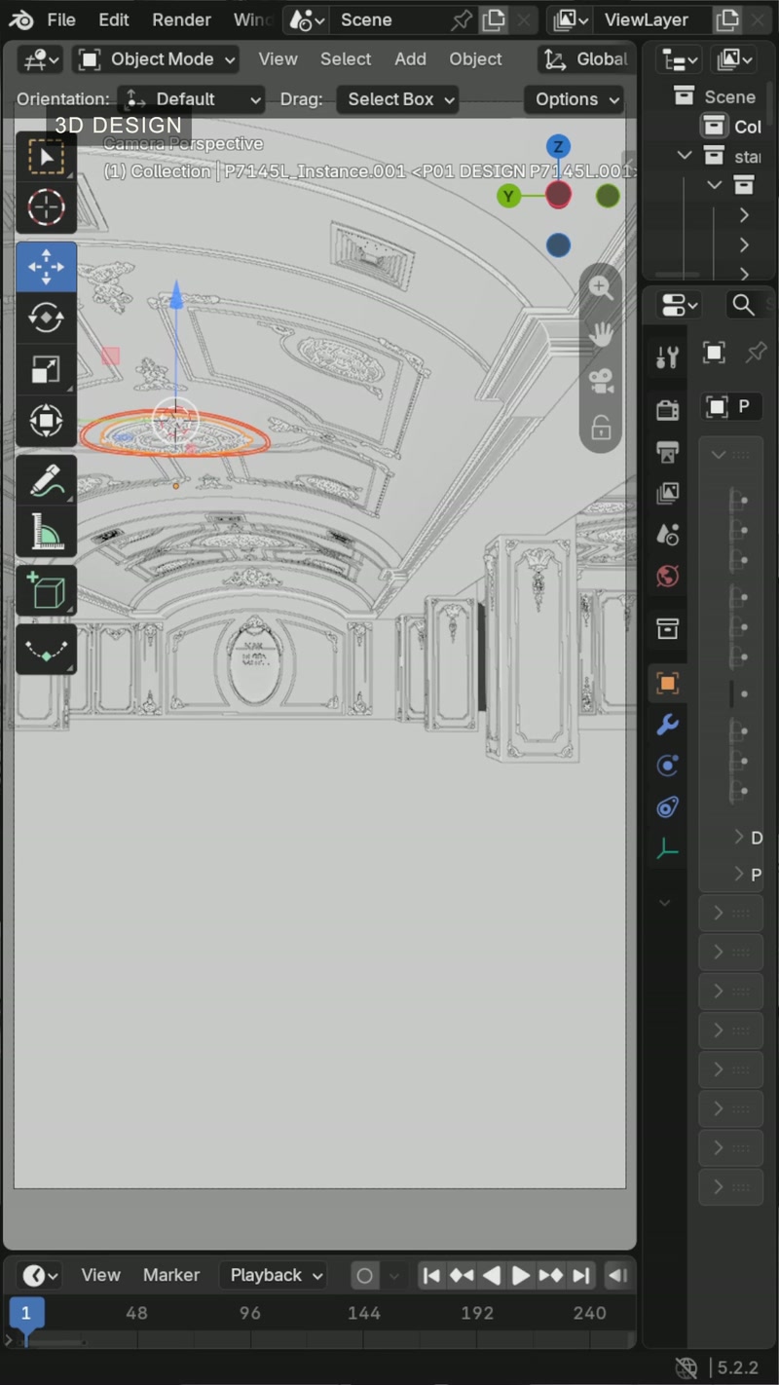Open the Global transform orientation selector

coord(584,59)
